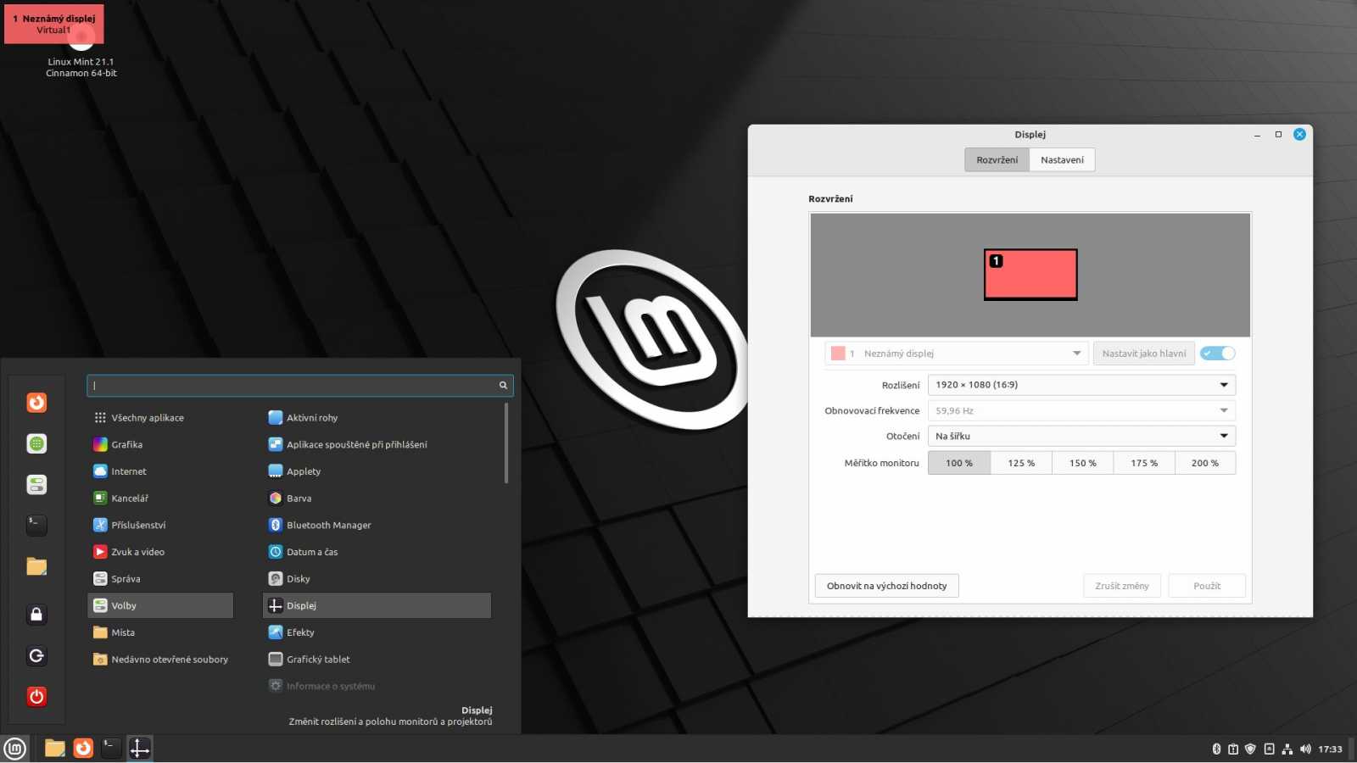Select the Správa category

tap(160, 579)
